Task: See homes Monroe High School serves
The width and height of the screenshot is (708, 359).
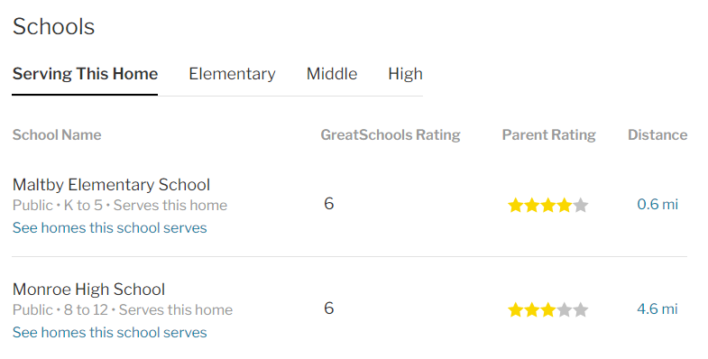Action: point(110,332)
